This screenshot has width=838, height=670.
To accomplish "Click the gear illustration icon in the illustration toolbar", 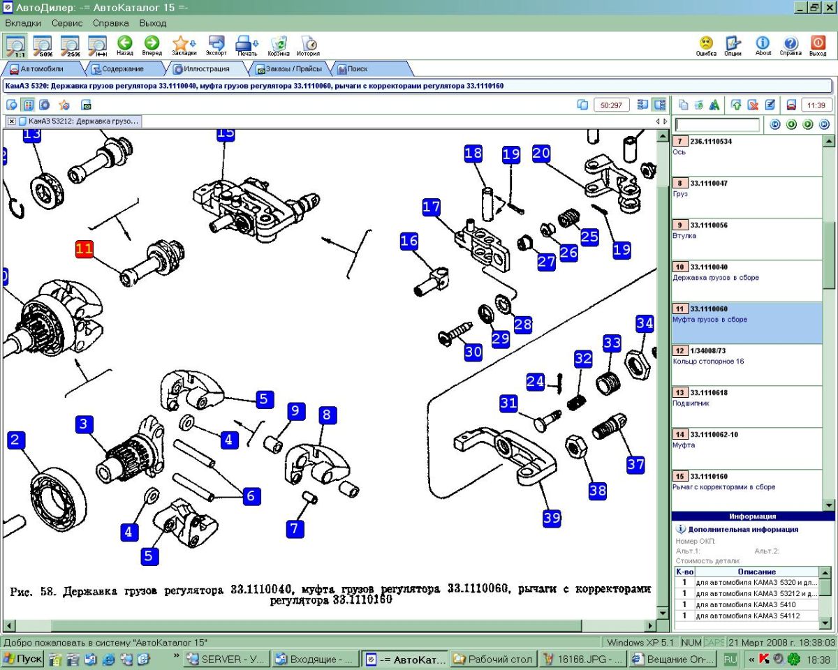I will (x=45, y=105).
